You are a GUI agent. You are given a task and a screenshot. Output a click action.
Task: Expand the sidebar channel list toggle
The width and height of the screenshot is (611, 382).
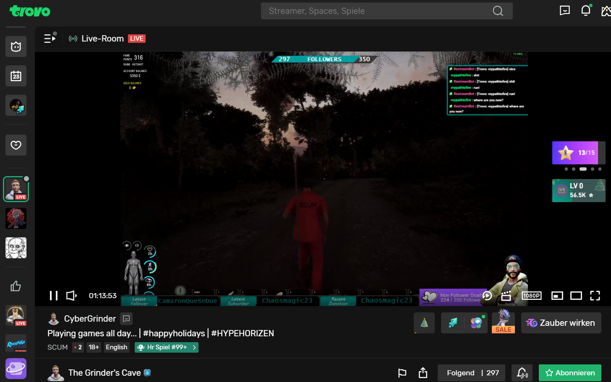pyautogui.click(x=50, y=38)
